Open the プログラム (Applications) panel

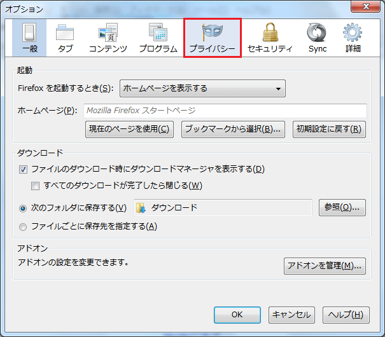click(158, 38)
